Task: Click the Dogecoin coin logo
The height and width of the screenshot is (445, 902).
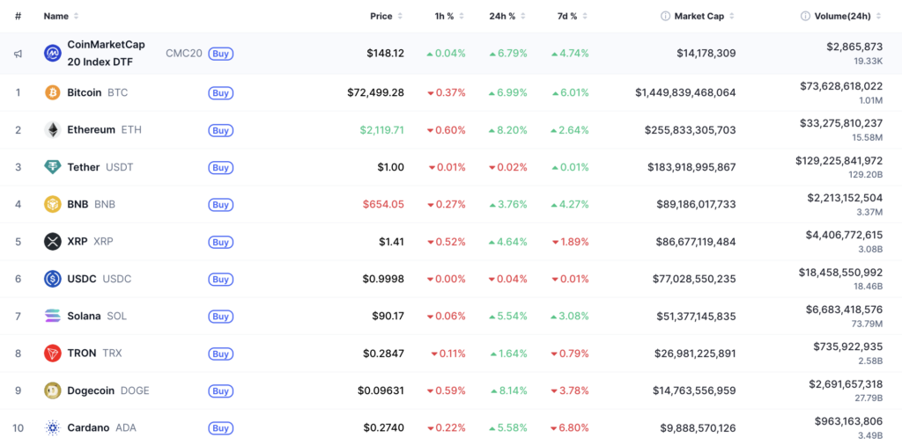Action: tap(52, 390)
